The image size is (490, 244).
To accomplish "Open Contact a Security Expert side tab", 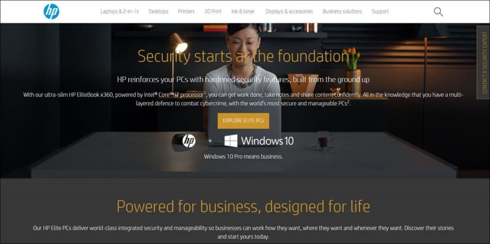I will click(x=483, y=63).
